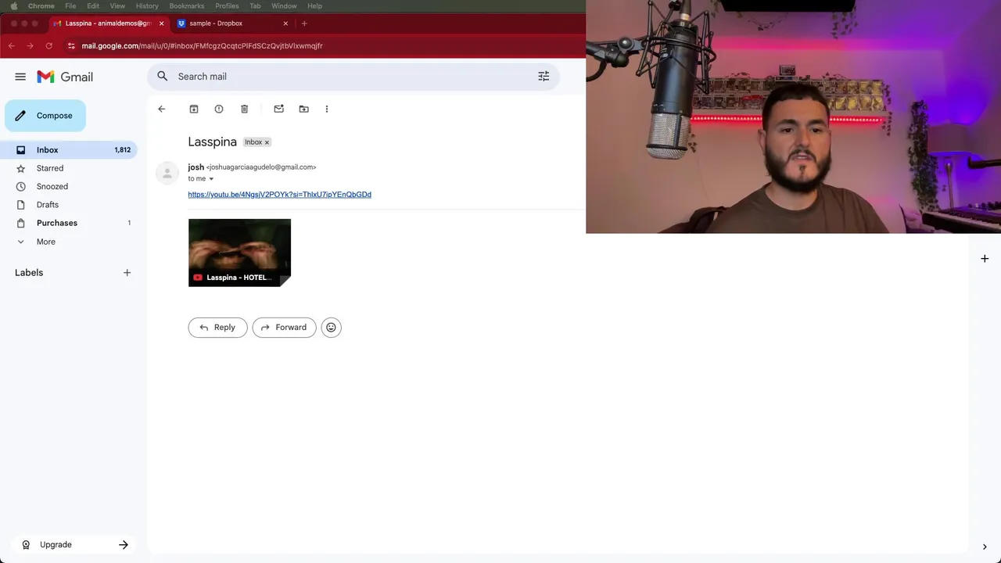Viewport: 1001px width, 563px height.
Task: Close the Dropbox browser tab
Action: [x=285, y=23]
